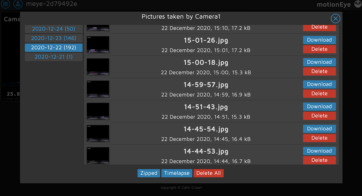Delete the picture 15-00-18.jpg
The width and height of the screenshot is (362, 196).
(x=319, y=71)
